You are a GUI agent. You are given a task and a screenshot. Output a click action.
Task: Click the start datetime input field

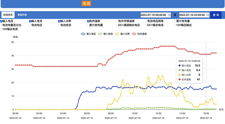click(156, 15)
